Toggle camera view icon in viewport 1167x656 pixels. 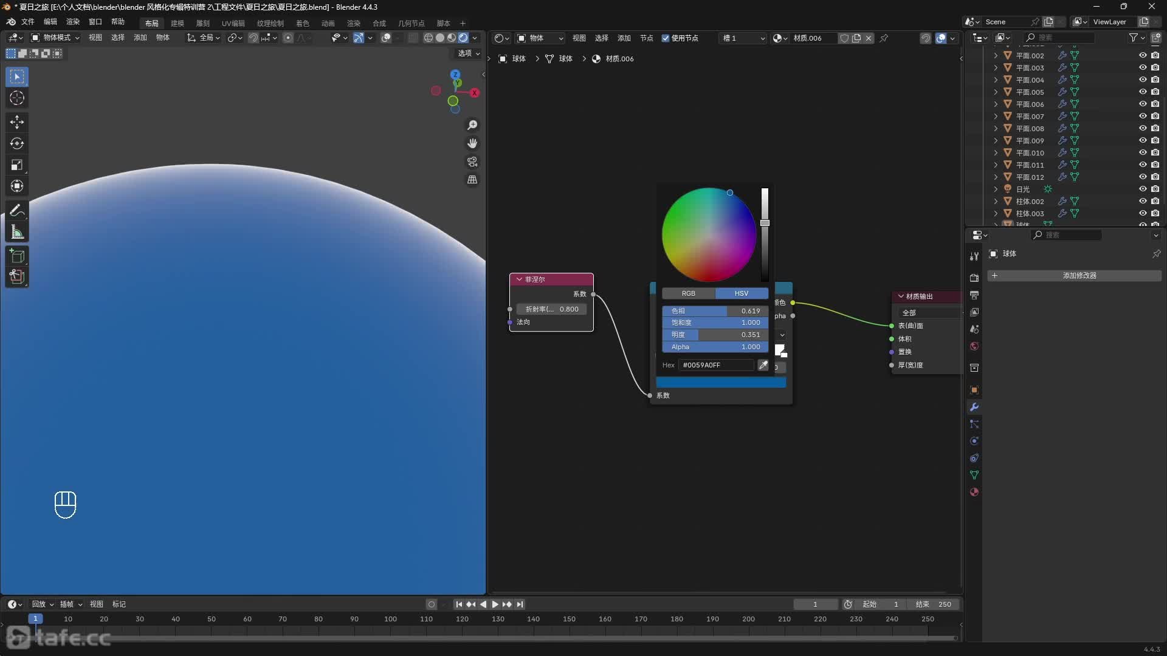[472, 162]
